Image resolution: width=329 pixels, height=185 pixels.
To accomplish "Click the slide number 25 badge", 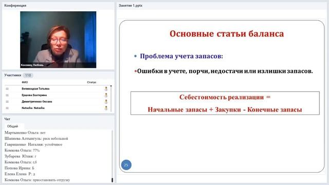I will pos(126,165).
